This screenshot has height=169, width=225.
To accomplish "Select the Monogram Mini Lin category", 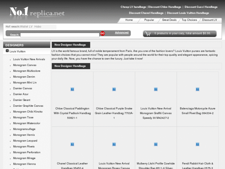I will point(25,82).
